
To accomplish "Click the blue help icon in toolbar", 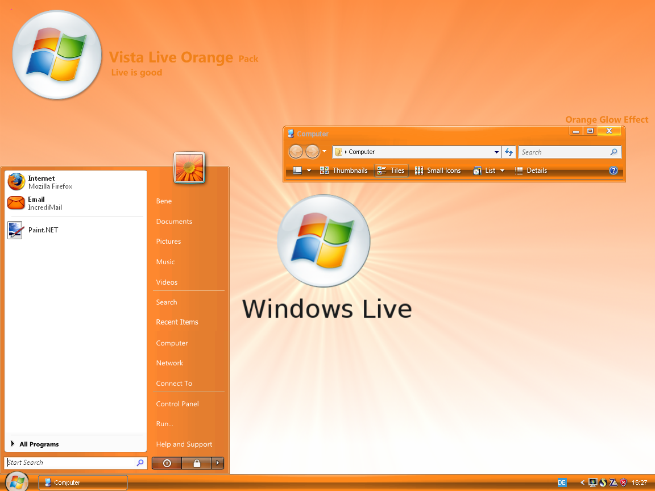I will point(613,170).
